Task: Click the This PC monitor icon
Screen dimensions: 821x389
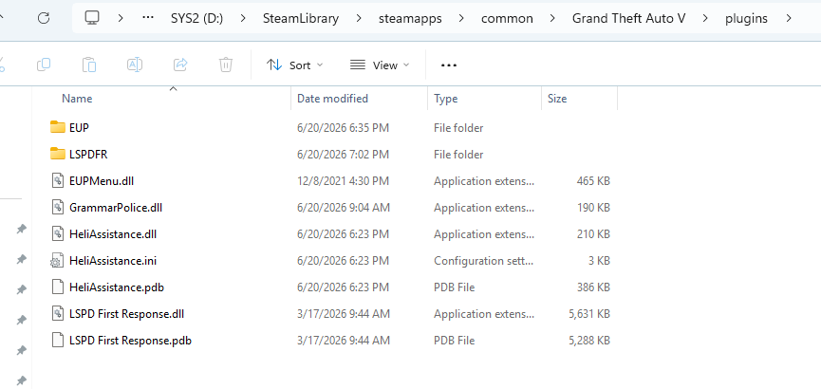Action: [x=92, y=18]
